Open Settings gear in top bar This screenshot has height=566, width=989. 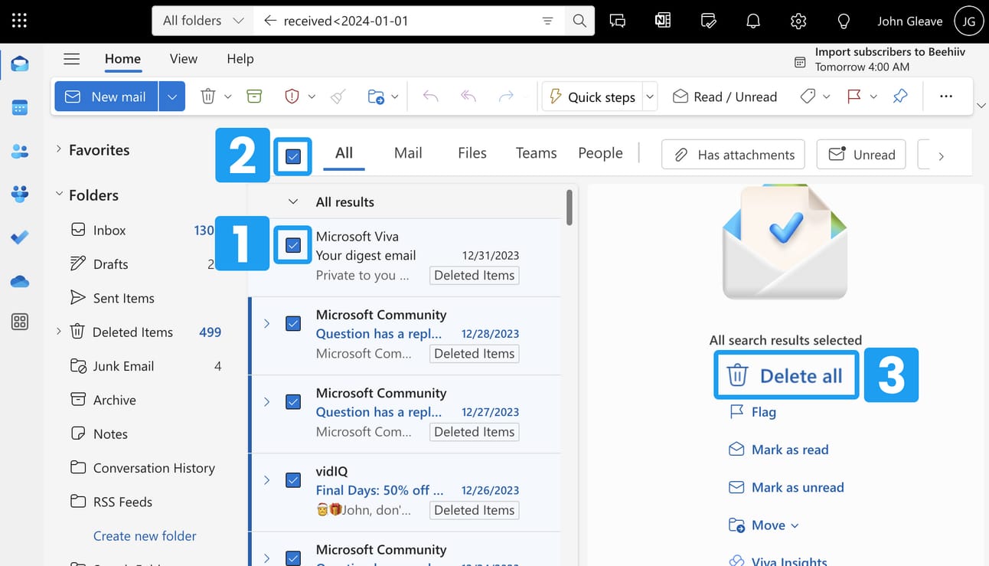pyautogui.click(x=798, y=21)
